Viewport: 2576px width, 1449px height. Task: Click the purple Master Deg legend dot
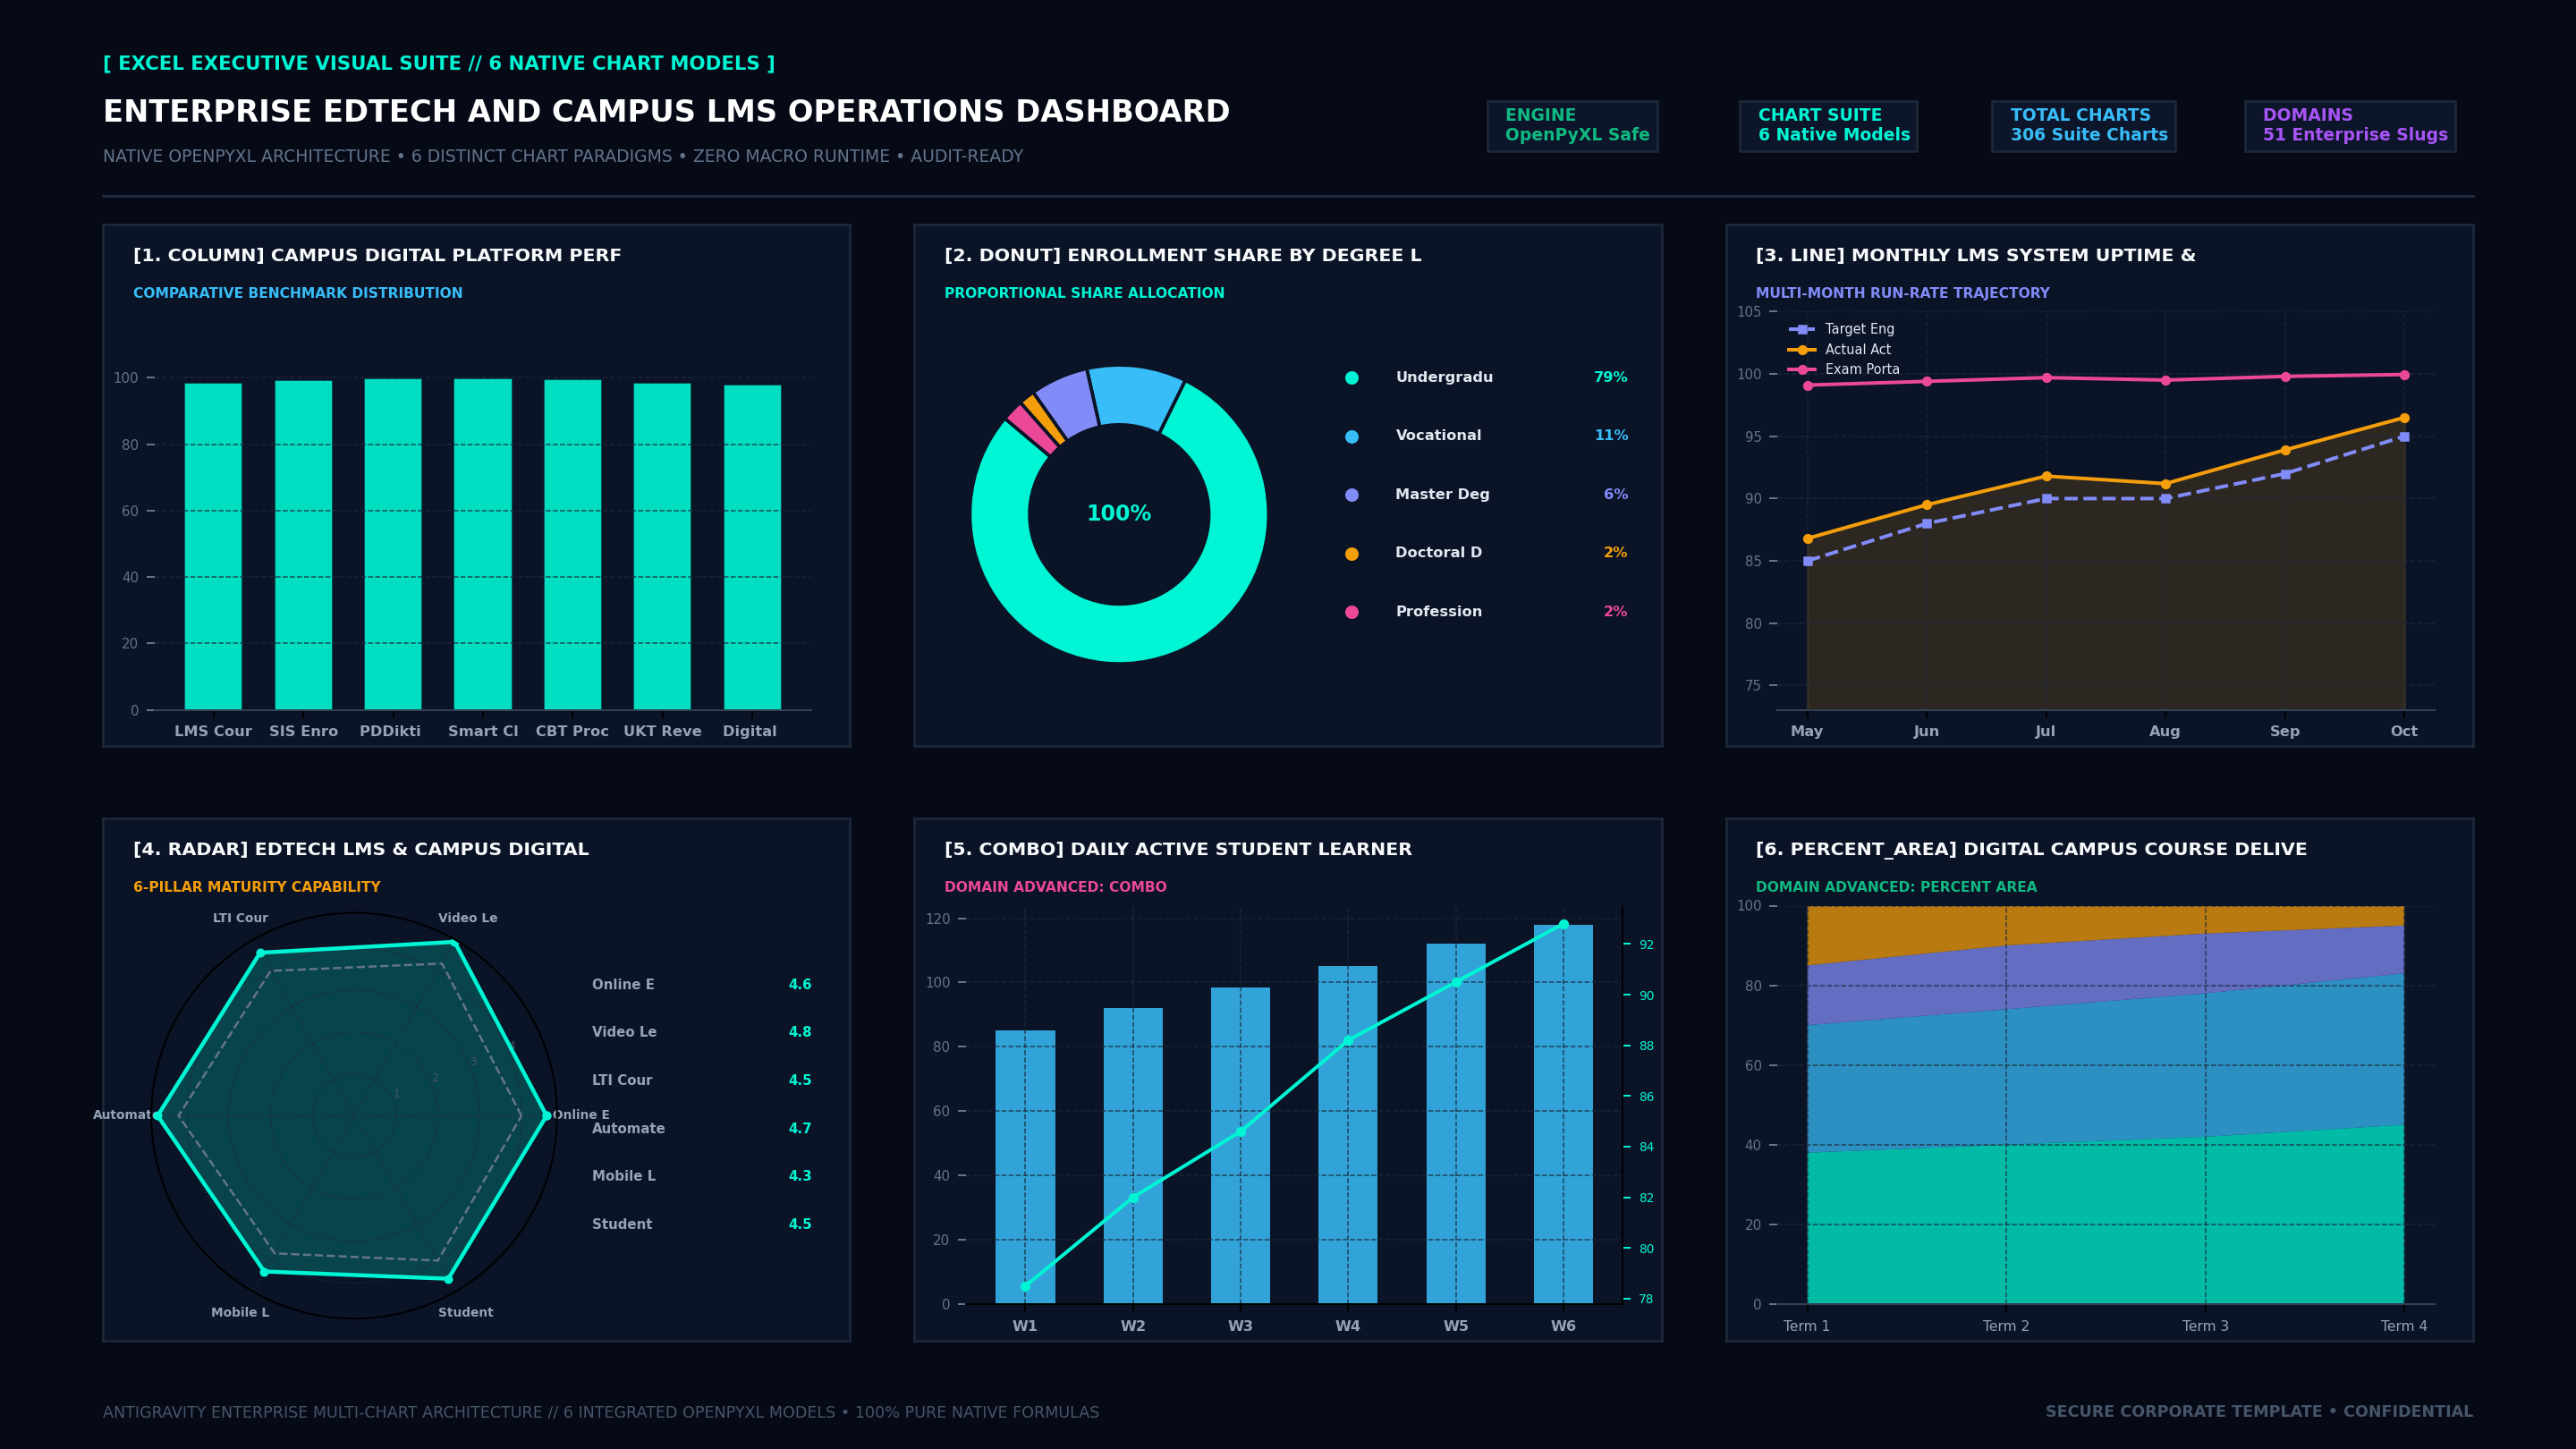pos(1352,495)
